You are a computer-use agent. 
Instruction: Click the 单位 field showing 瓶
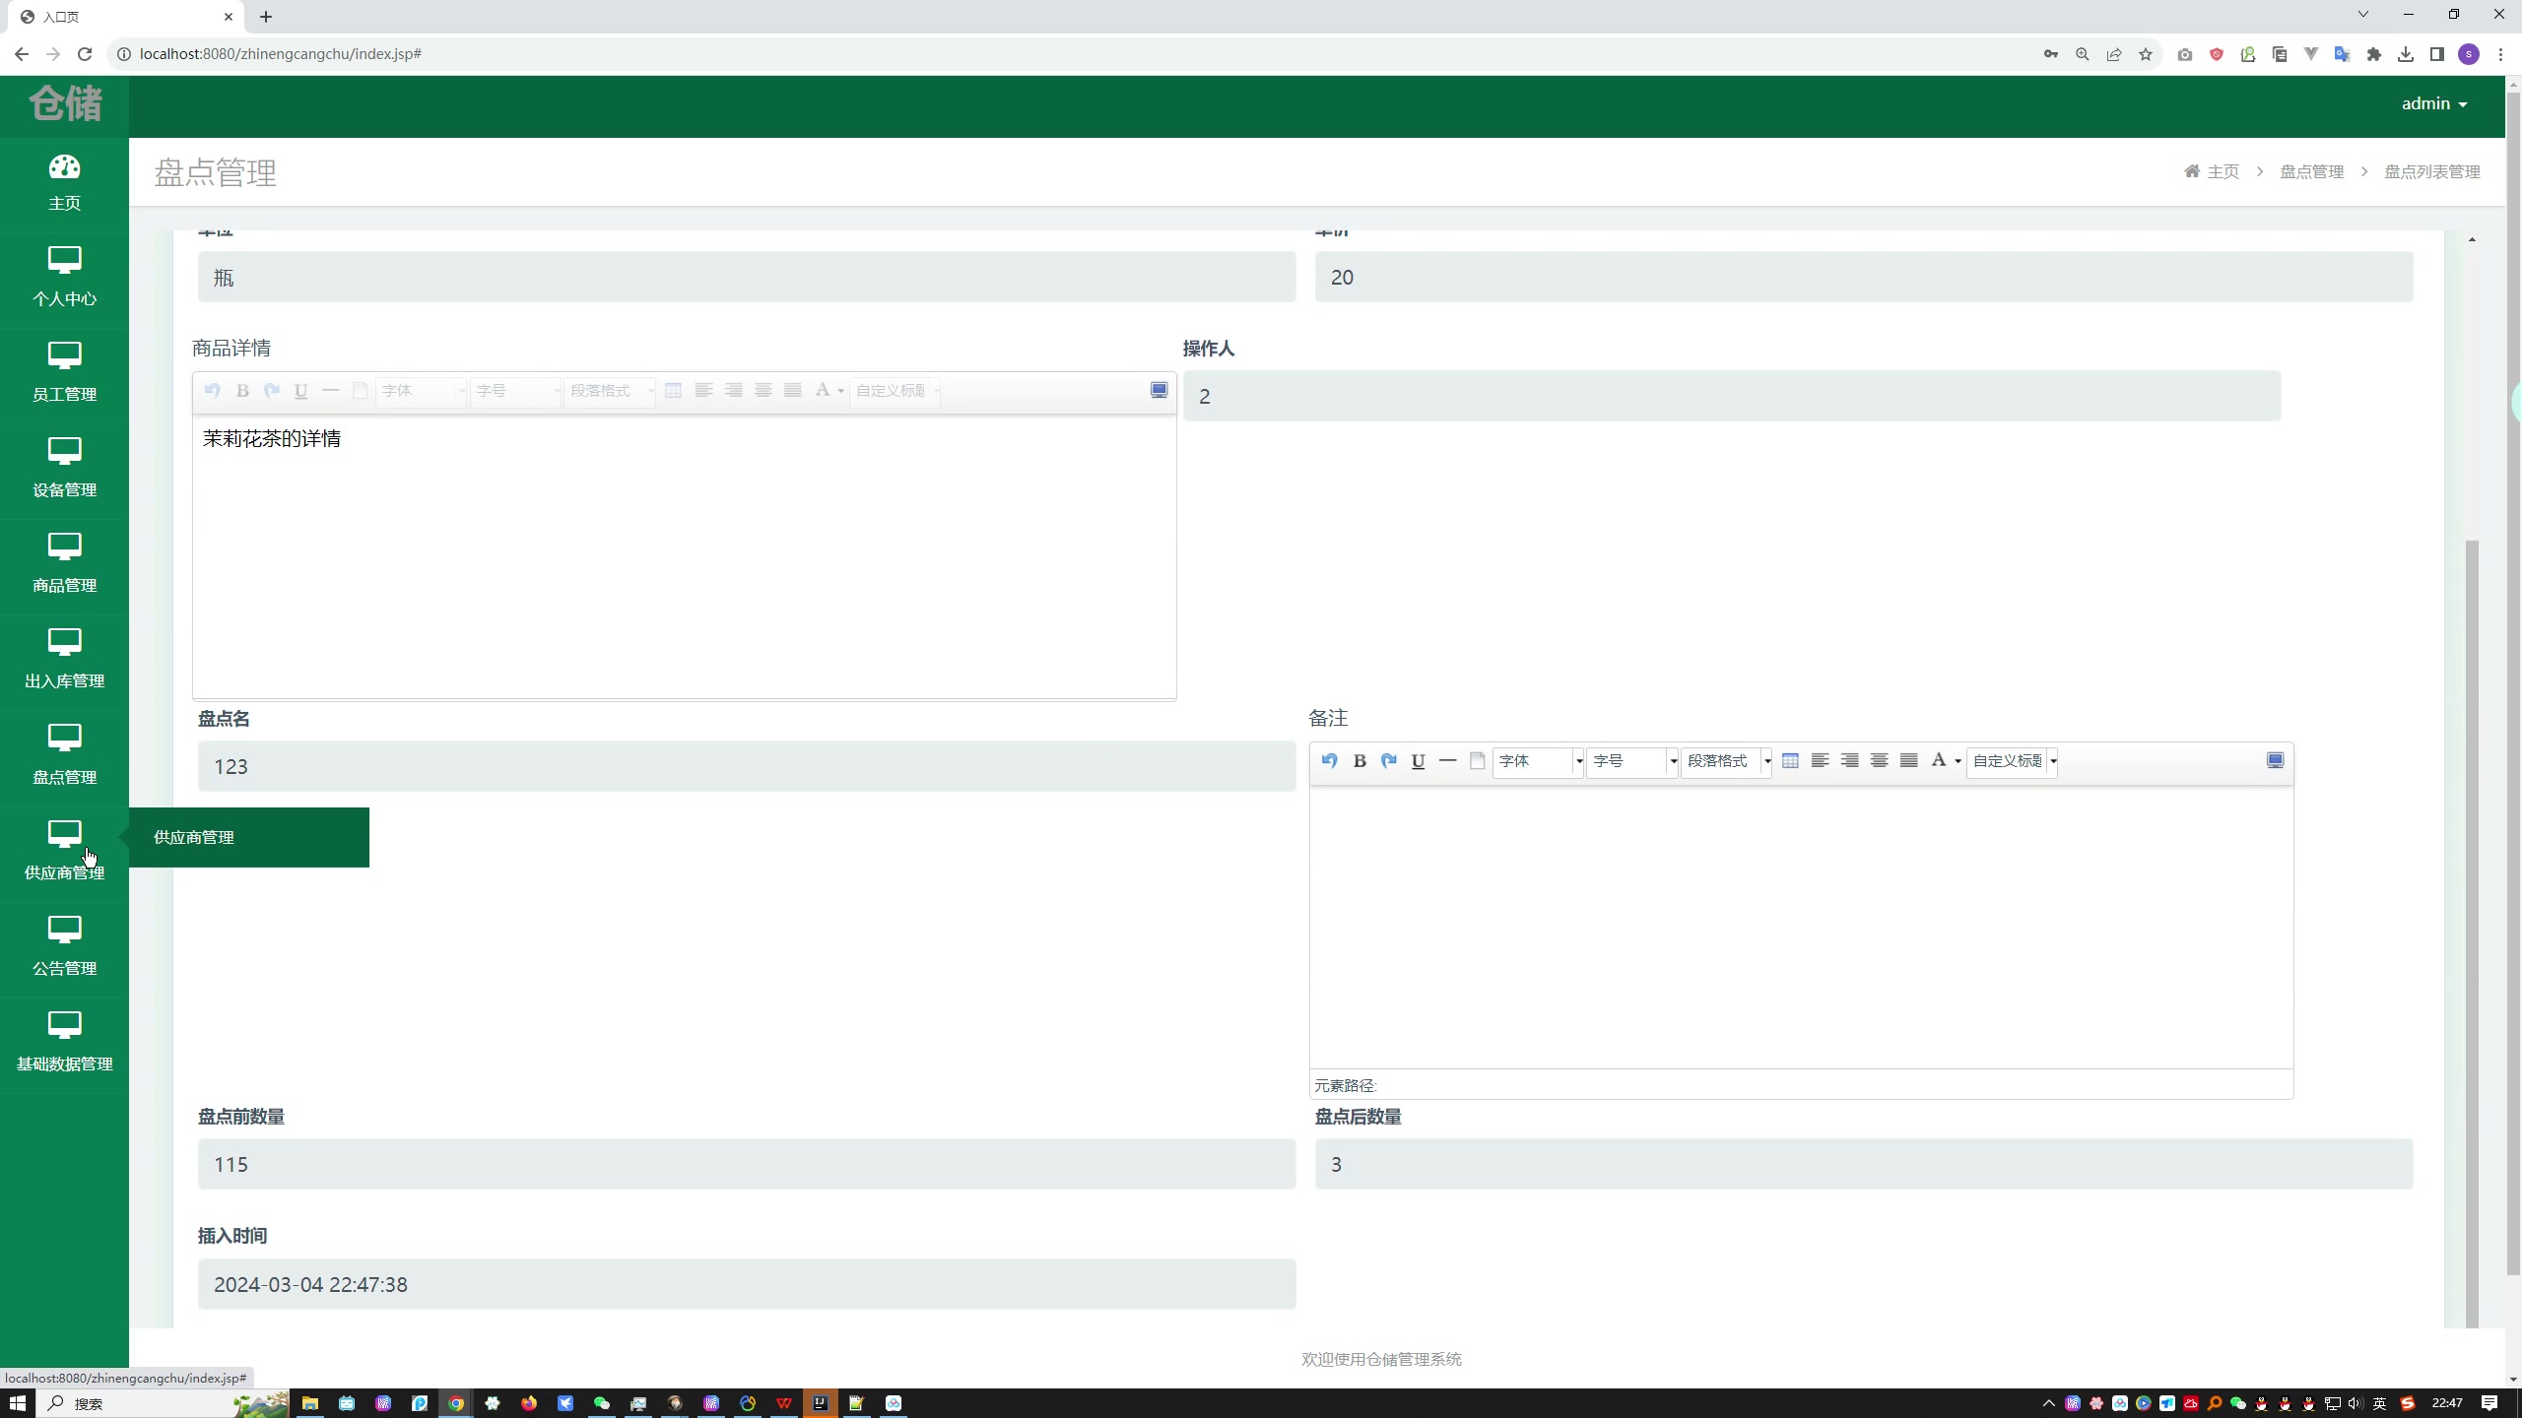point(747,277)
